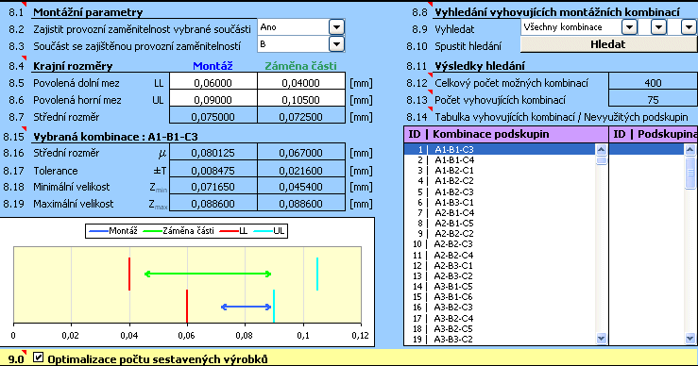Select combination A2-B2-C3 in list
The height and width of the screenshot is (366, 698).
(454, 244)
